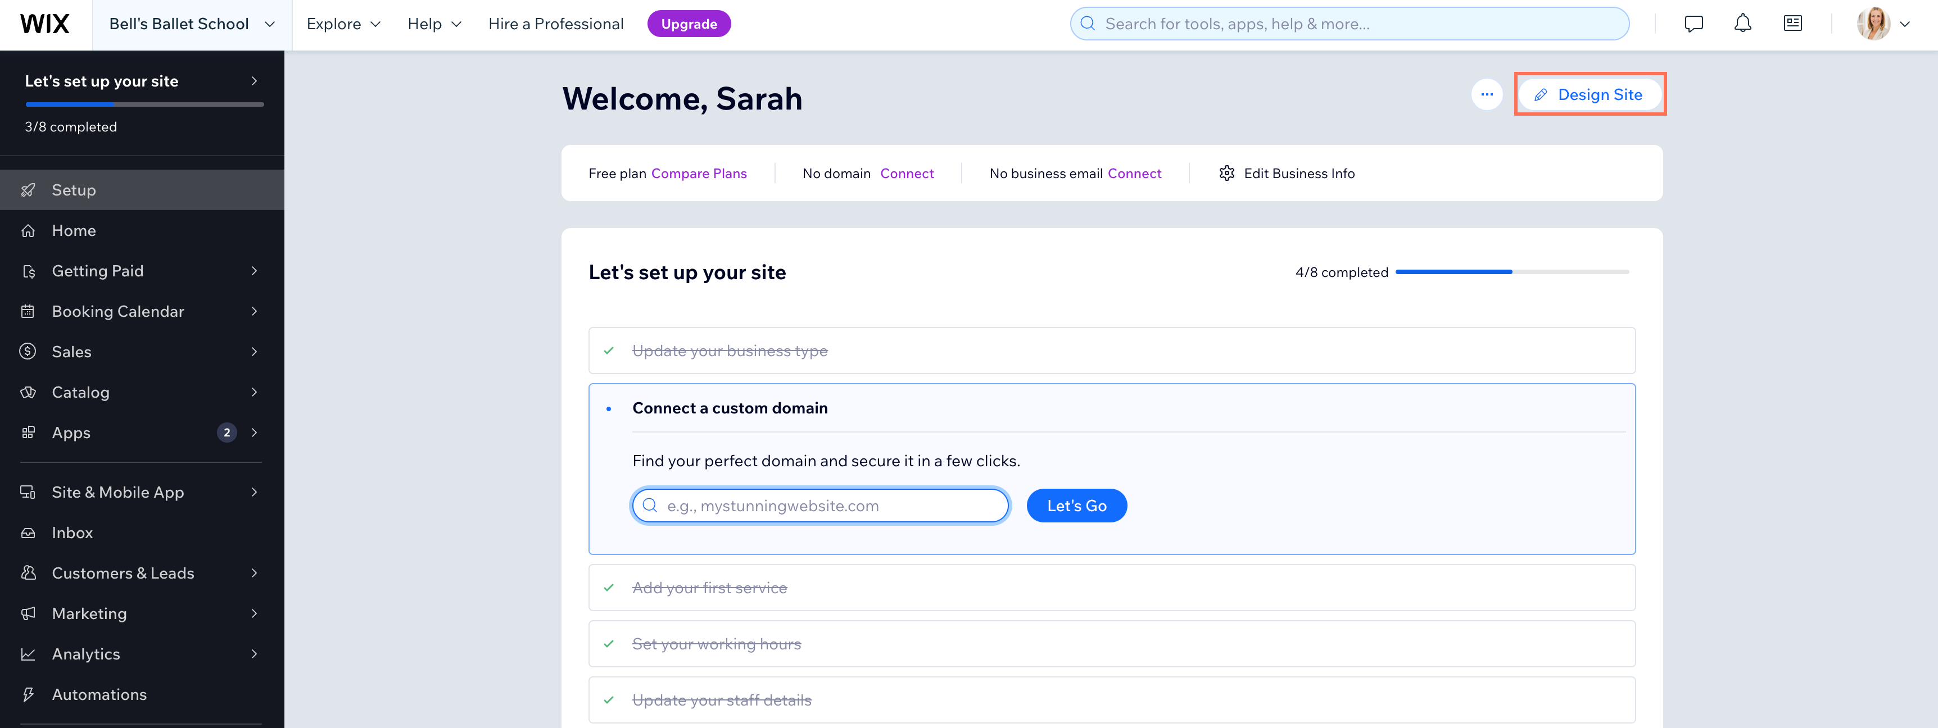Toggle the Sales sidebar section open
Viewport: 1938px width, 728px height.
click(x=139, y=351)
